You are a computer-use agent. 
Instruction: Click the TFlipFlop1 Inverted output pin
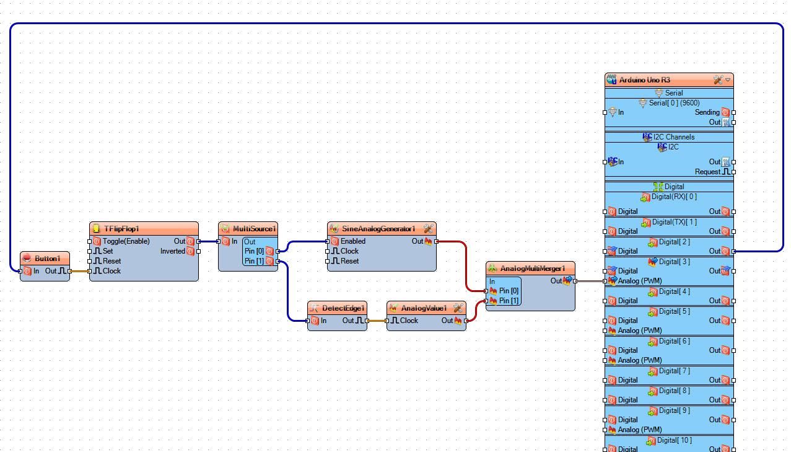(x=198, y=251)
